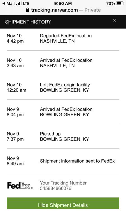
Task: Tap the tracking.narvar.com address field
Action: coord(63,10)
